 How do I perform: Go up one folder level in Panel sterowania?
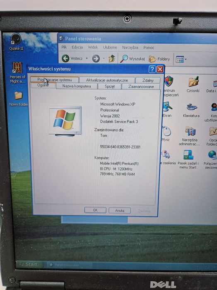112,58
